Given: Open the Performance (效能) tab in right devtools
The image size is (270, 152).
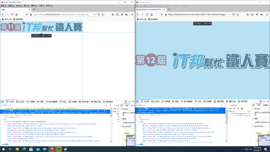Looking at the screenshot, I should point(198,102).
